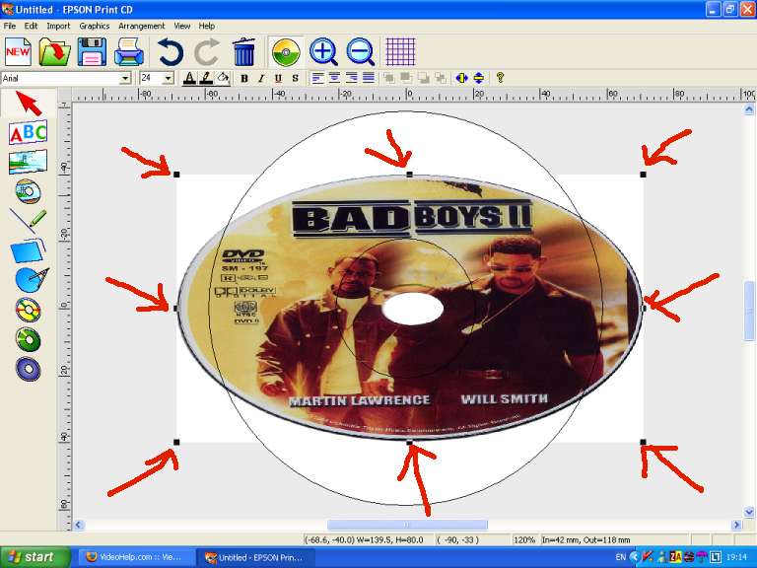Screen dimensions: 757x568
Task: Select the ABC text tool
Action: click(28, 132)
